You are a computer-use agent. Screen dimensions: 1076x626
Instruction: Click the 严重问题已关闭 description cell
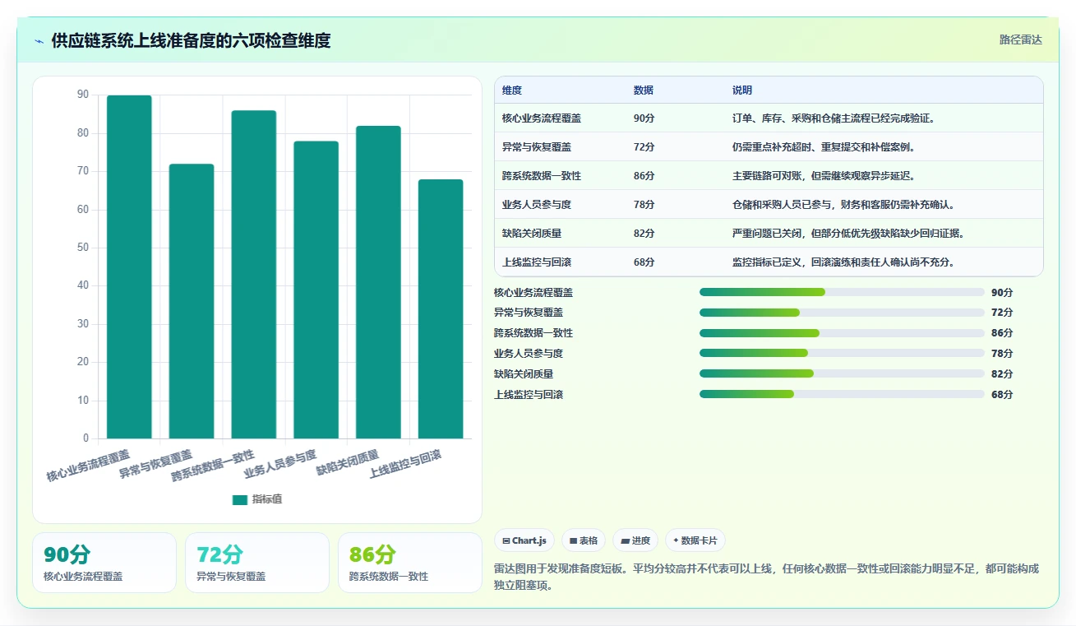[x=848, y=234]
